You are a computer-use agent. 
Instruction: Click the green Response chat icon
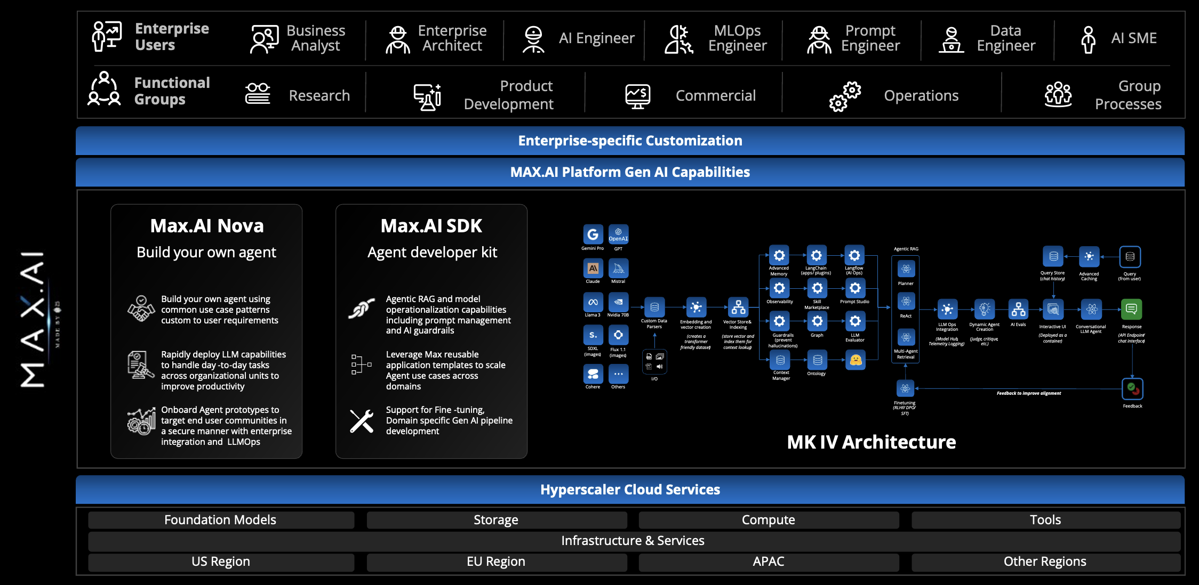pyautogui.click(x=1131, y=309)
